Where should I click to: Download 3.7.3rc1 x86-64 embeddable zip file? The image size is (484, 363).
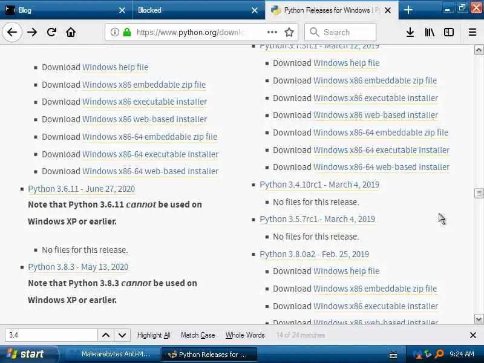pos(381,132)
